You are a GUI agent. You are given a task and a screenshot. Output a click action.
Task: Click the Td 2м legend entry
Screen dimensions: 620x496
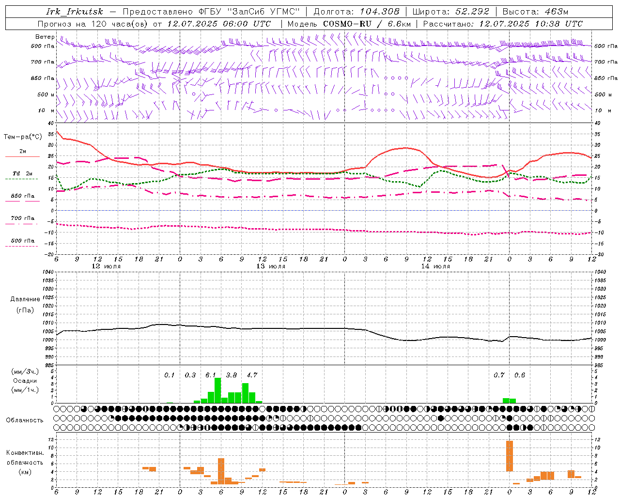pyautogui.click(x=22, y=173)
